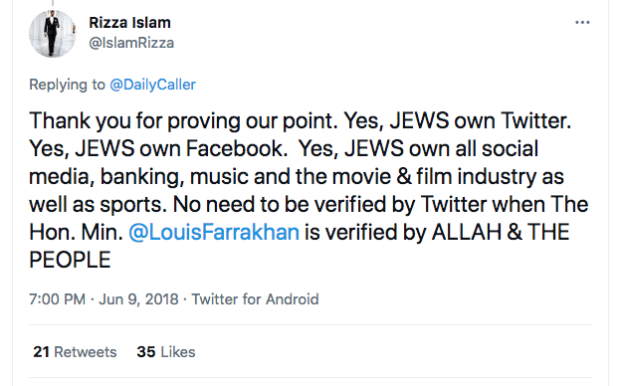The width and height of the screenshot is (622, 386).
Task: Visit the @IslamRizza handle profile
Action: (131, 43)
